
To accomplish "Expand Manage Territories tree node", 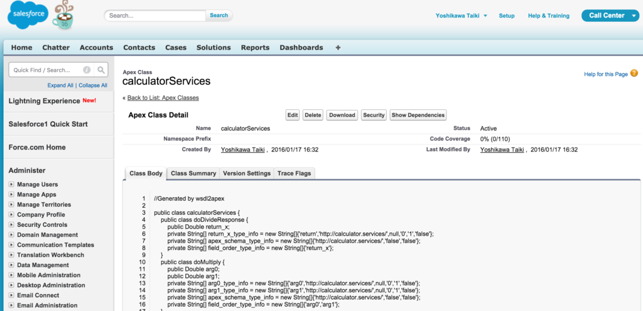I will 11,205.
